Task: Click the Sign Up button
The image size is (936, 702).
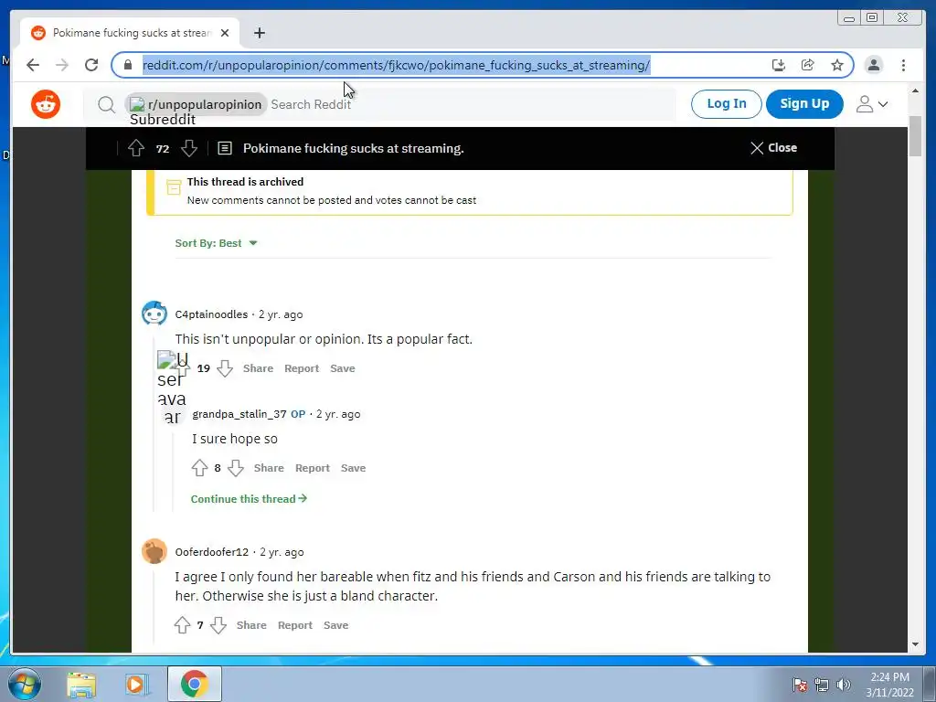Action: tap(804, 104)
